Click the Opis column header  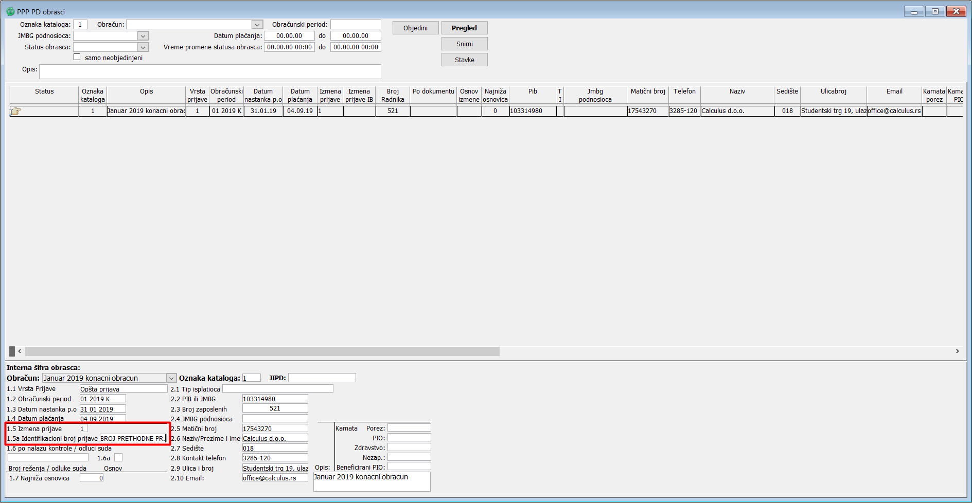coord(146,95)
